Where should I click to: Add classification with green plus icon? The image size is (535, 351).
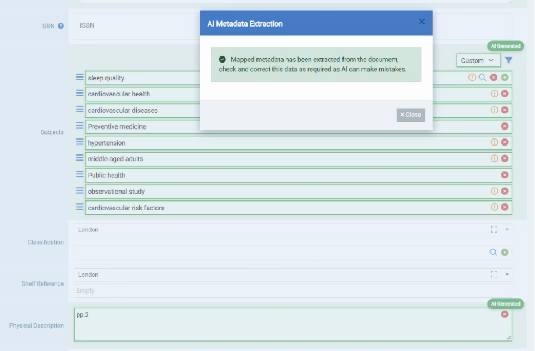coord(505,252)
